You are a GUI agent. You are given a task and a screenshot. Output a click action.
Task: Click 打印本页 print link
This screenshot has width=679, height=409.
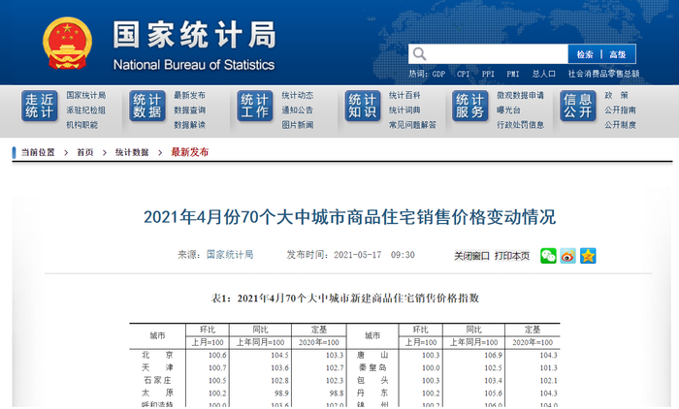512,256
